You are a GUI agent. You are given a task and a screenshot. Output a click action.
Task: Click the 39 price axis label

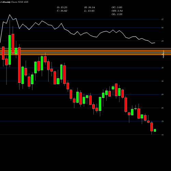coord(162,68)
